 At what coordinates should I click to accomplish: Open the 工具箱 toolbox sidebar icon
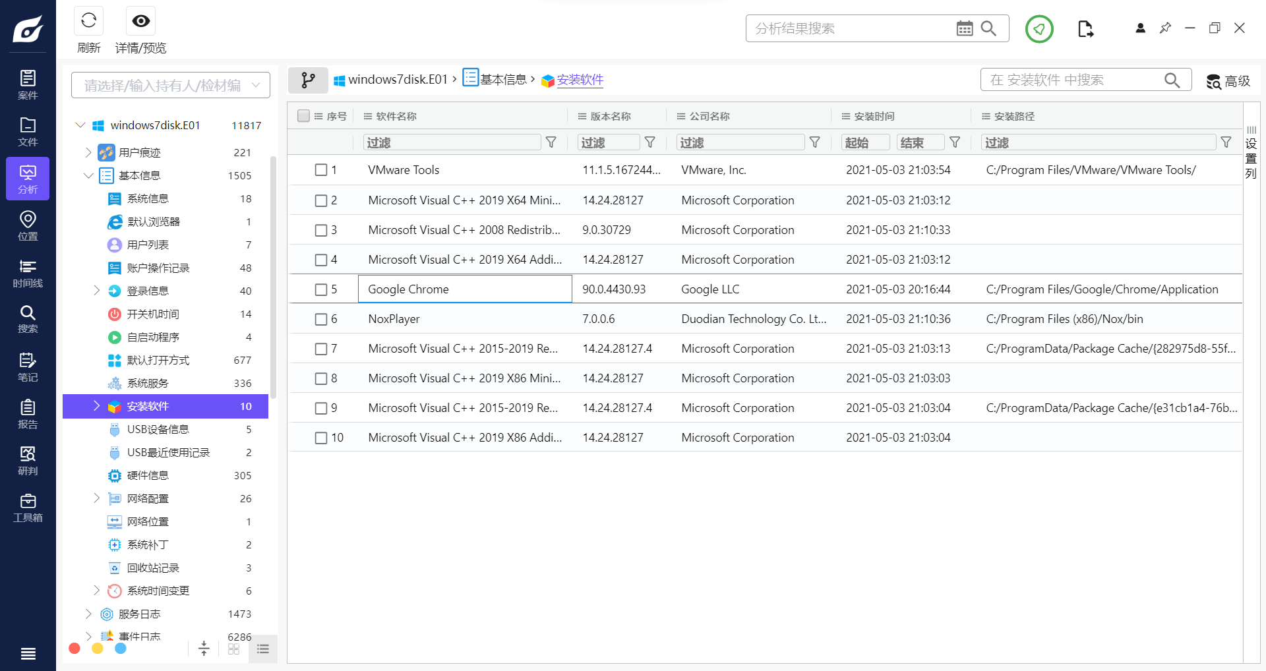[28, 508]
